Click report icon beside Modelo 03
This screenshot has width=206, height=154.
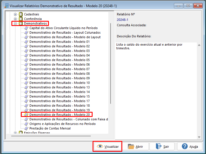click(26, 51)
